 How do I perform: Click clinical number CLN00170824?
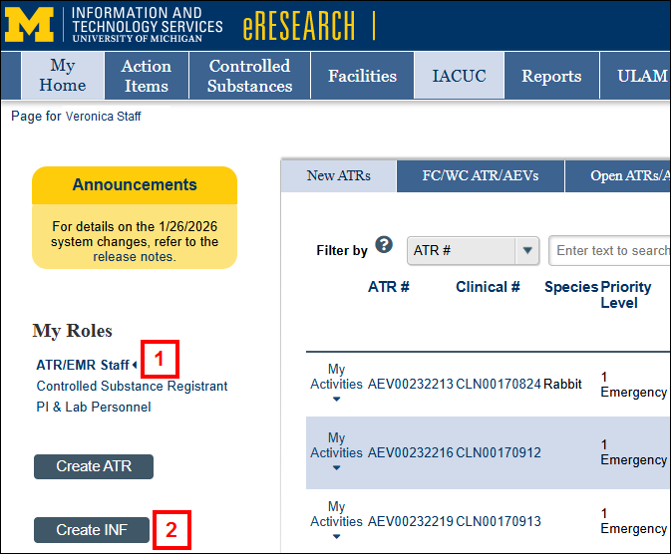[499, 385]
